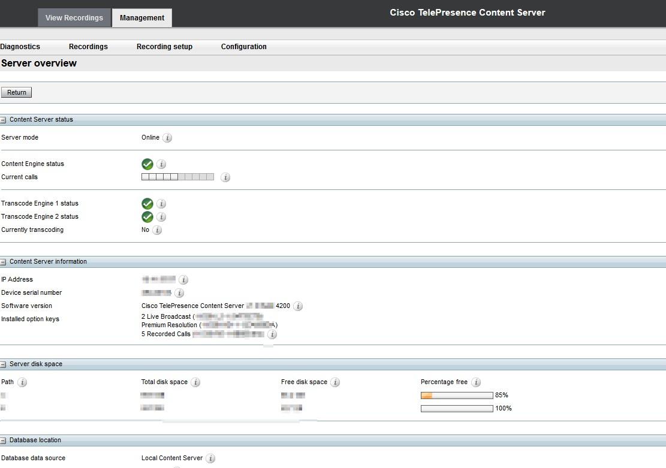Image resolution: width=666 pixels, height=468 pixels.
Task: Open the Recordings menu
Action: pyautogui.click(x=88, y=47)
